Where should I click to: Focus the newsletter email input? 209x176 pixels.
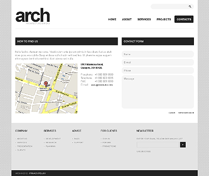(158, 145)
